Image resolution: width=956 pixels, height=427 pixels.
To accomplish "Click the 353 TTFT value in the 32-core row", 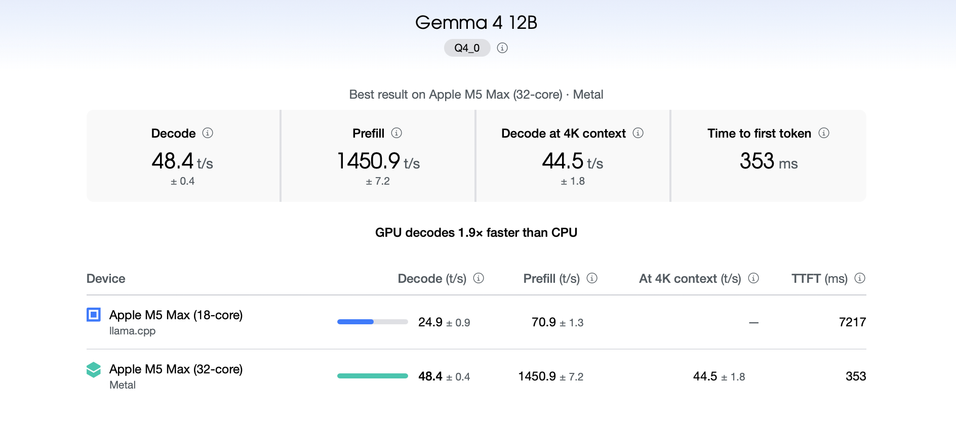I will pos(856,376).
